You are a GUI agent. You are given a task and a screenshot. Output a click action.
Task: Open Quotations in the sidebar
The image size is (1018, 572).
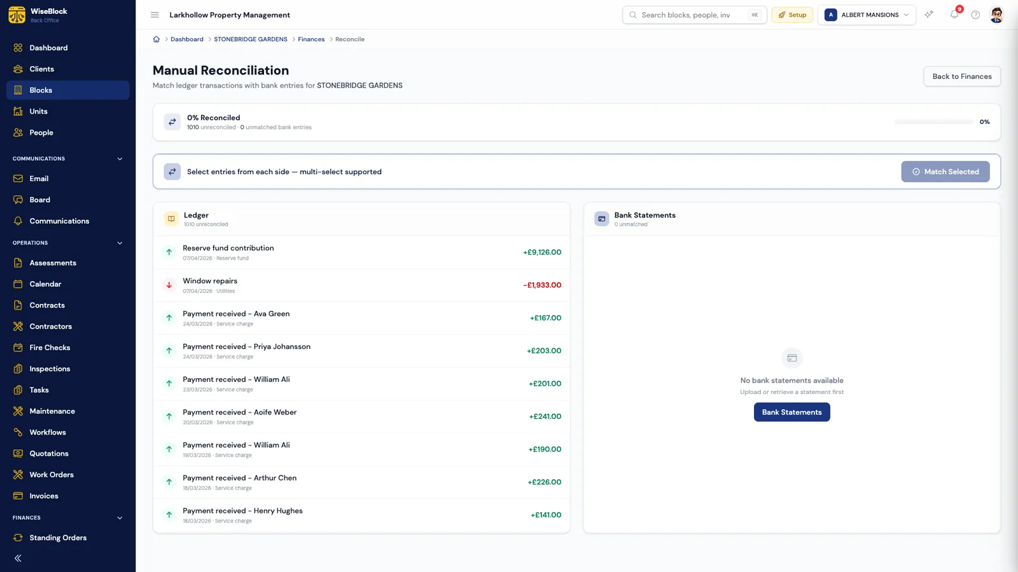67,454
